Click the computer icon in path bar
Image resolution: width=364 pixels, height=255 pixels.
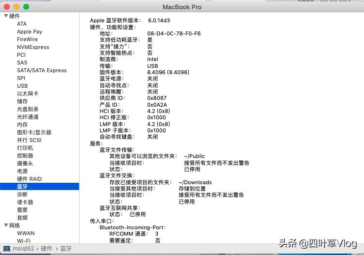tap(7, 249)
